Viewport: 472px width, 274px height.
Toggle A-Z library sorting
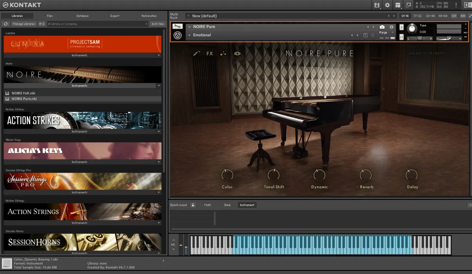tap(42, 24)
